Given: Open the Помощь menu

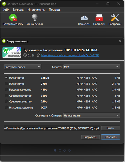Looking at the screenshot, I should tap(54, 10).
